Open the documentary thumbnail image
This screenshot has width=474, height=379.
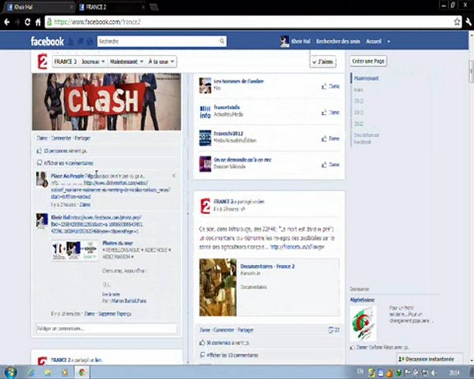tap(218, 287)
